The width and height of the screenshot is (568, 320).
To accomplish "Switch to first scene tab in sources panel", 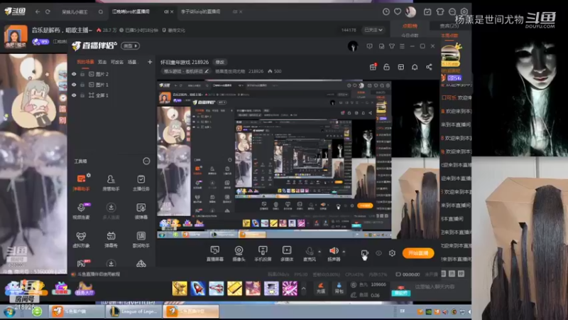I will (85, 62).
